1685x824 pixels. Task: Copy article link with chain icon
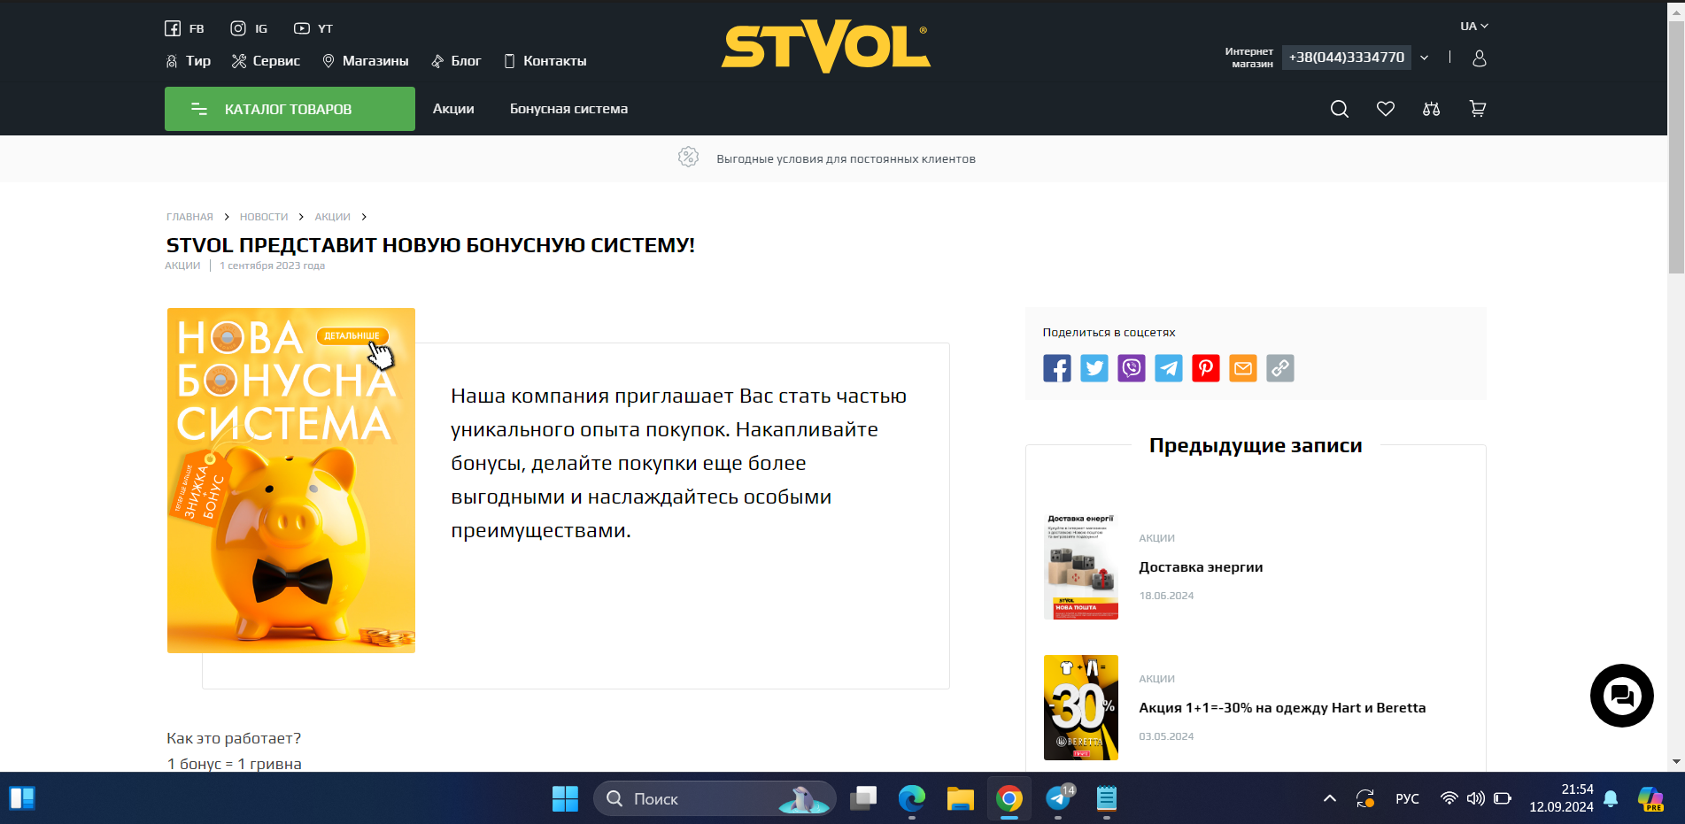[1279, 368]
